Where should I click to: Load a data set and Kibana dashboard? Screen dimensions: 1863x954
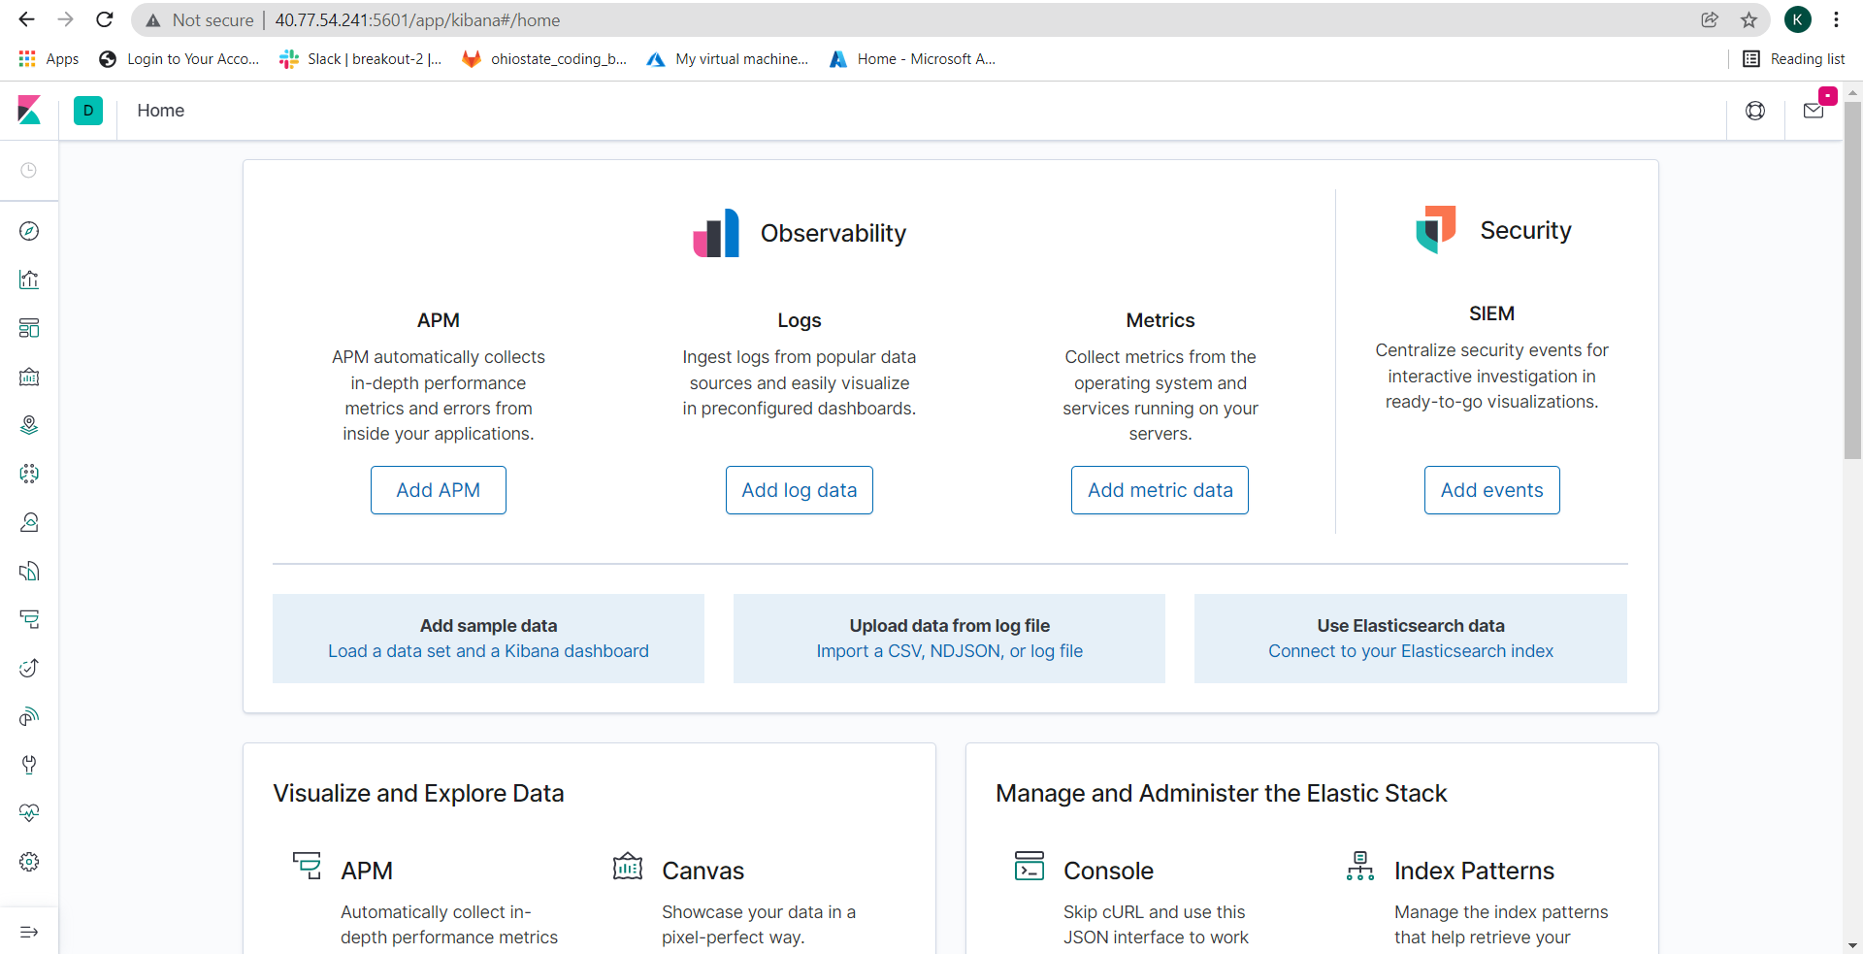tap(488, 651)
